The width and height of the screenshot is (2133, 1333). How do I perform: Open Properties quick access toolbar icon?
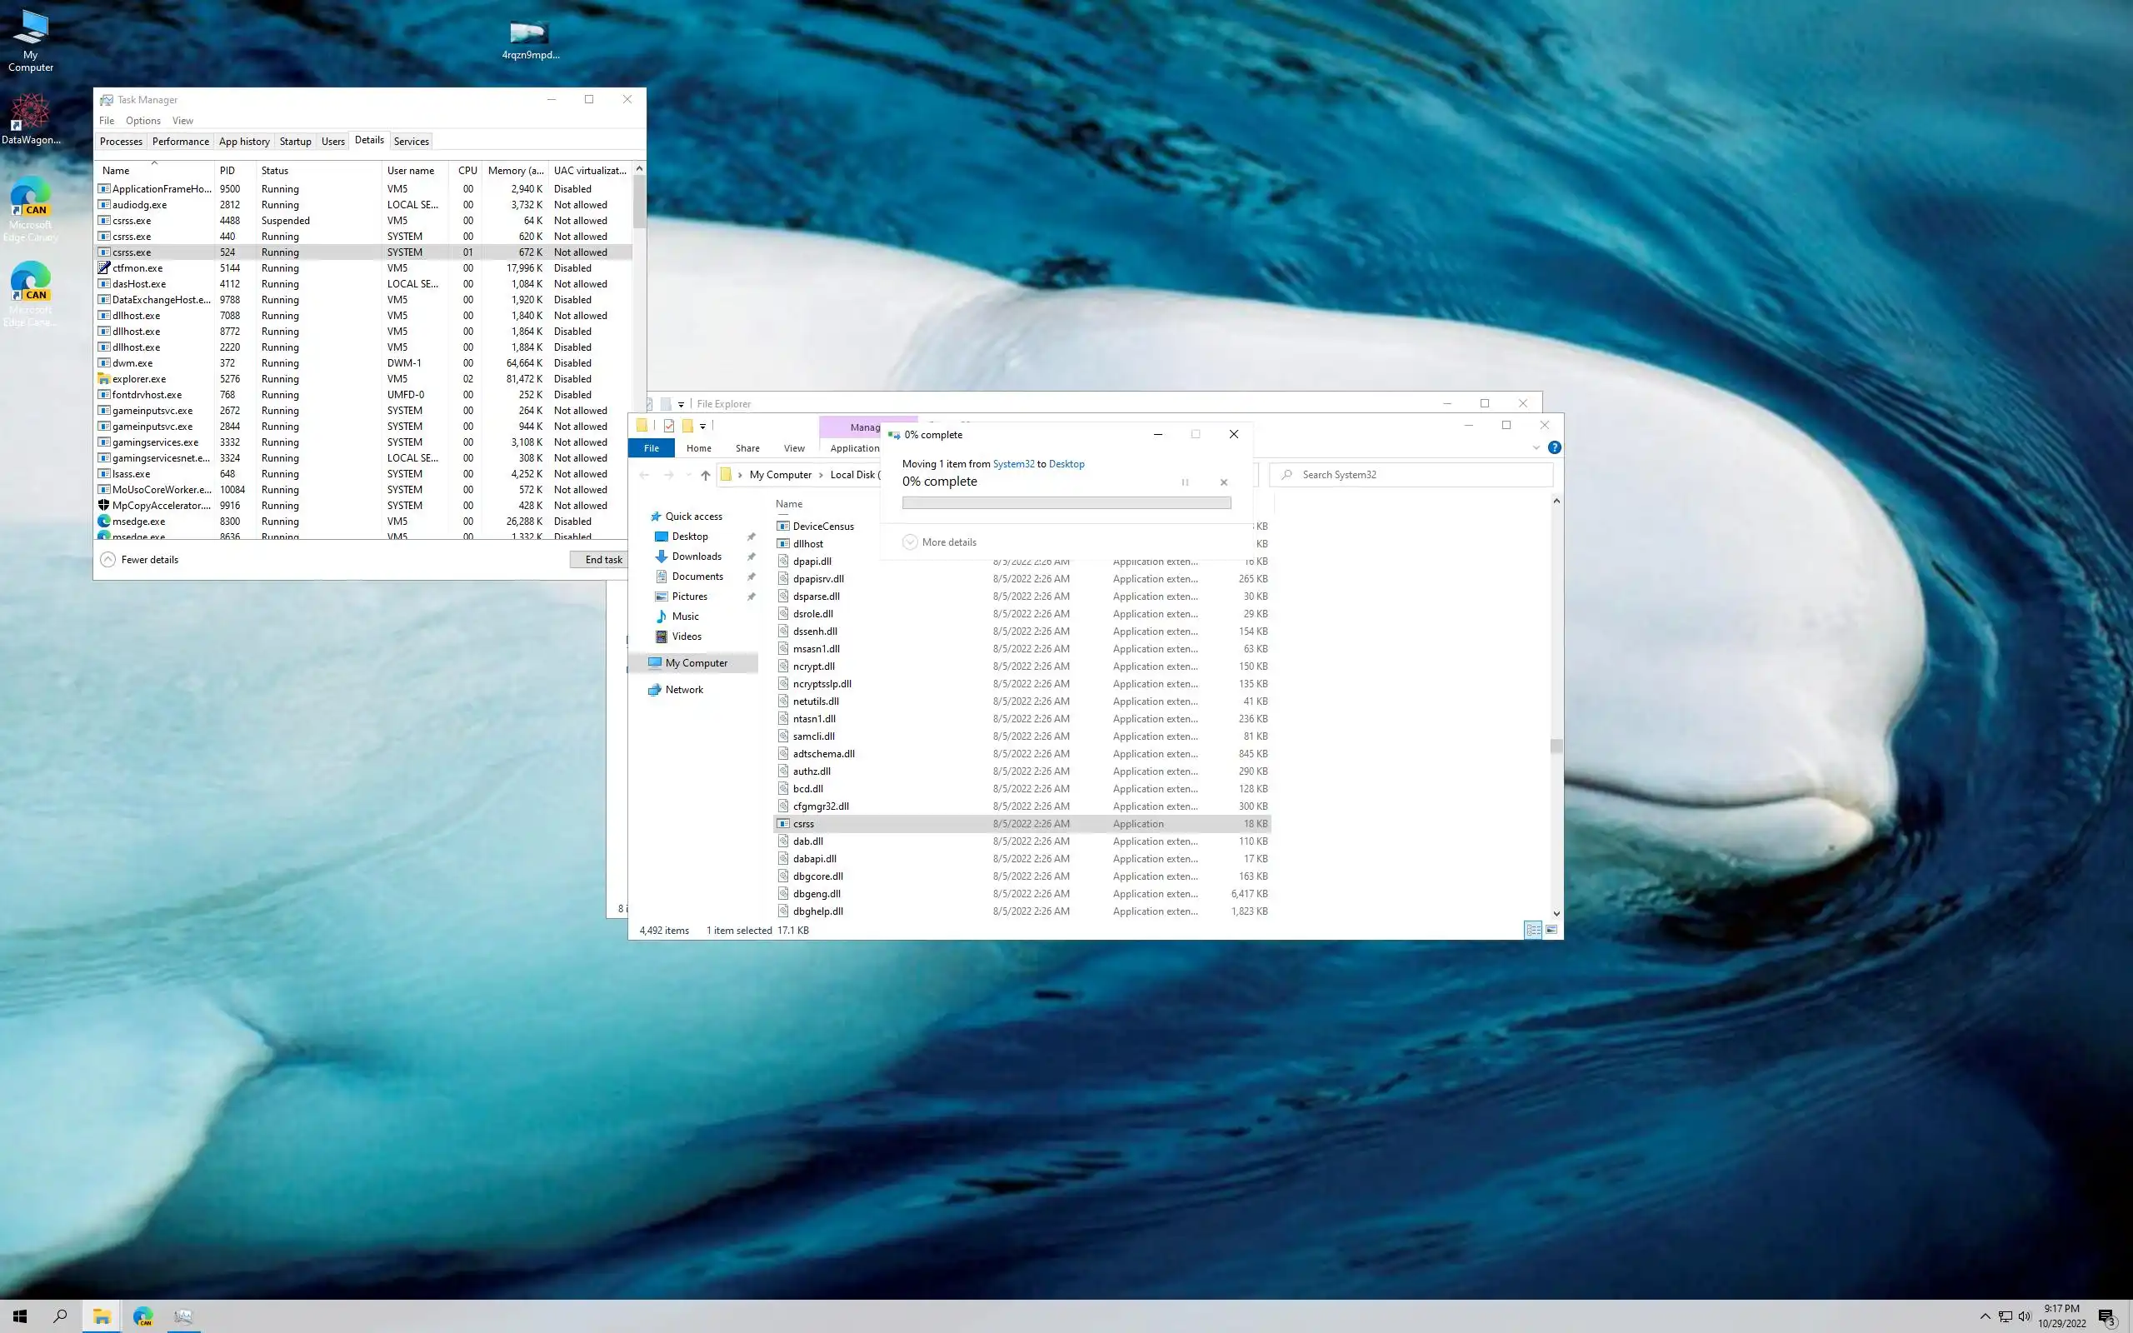click(x=669, y=426)
